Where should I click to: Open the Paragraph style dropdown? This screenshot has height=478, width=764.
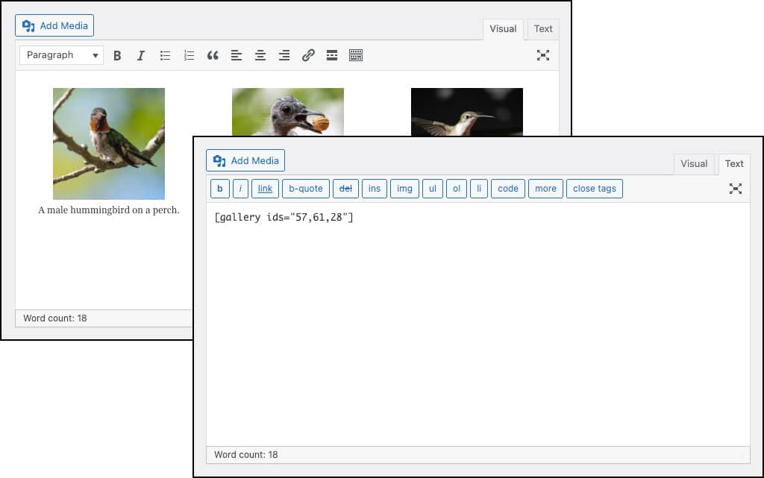(x=60, y=55)
